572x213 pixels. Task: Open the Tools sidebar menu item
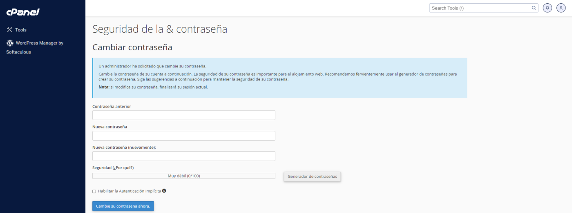tap(21, 30)
